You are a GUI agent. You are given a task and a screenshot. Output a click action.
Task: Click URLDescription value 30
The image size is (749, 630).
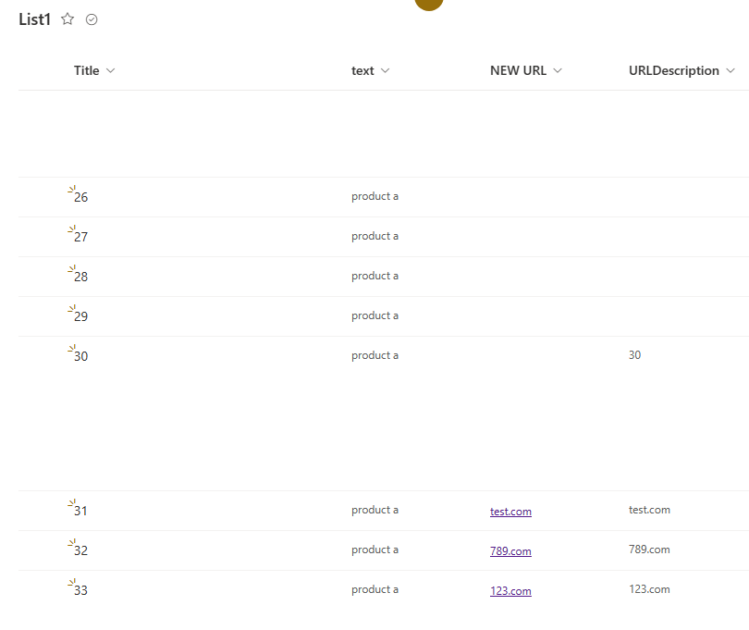[x=634, y=355]
